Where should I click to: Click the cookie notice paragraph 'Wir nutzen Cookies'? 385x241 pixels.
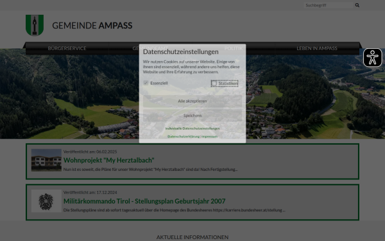click(x=191, y=67)
